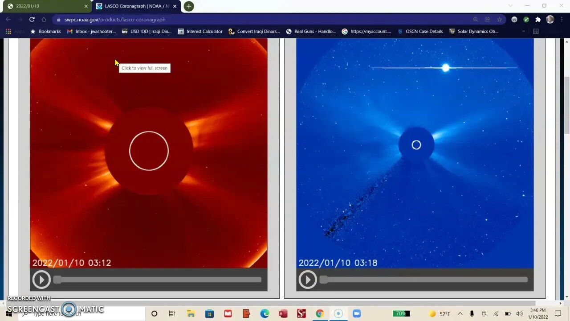Open the zoom magnifier in address bar
Image resolution: width=570 pixels, height=321 pixels.
click(x=476, y=19)
